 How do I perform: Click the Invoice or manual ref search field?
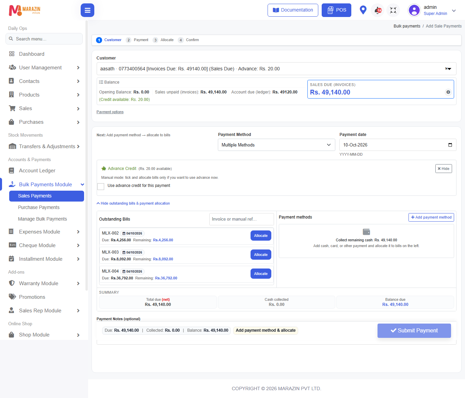[x=242, y=219]
